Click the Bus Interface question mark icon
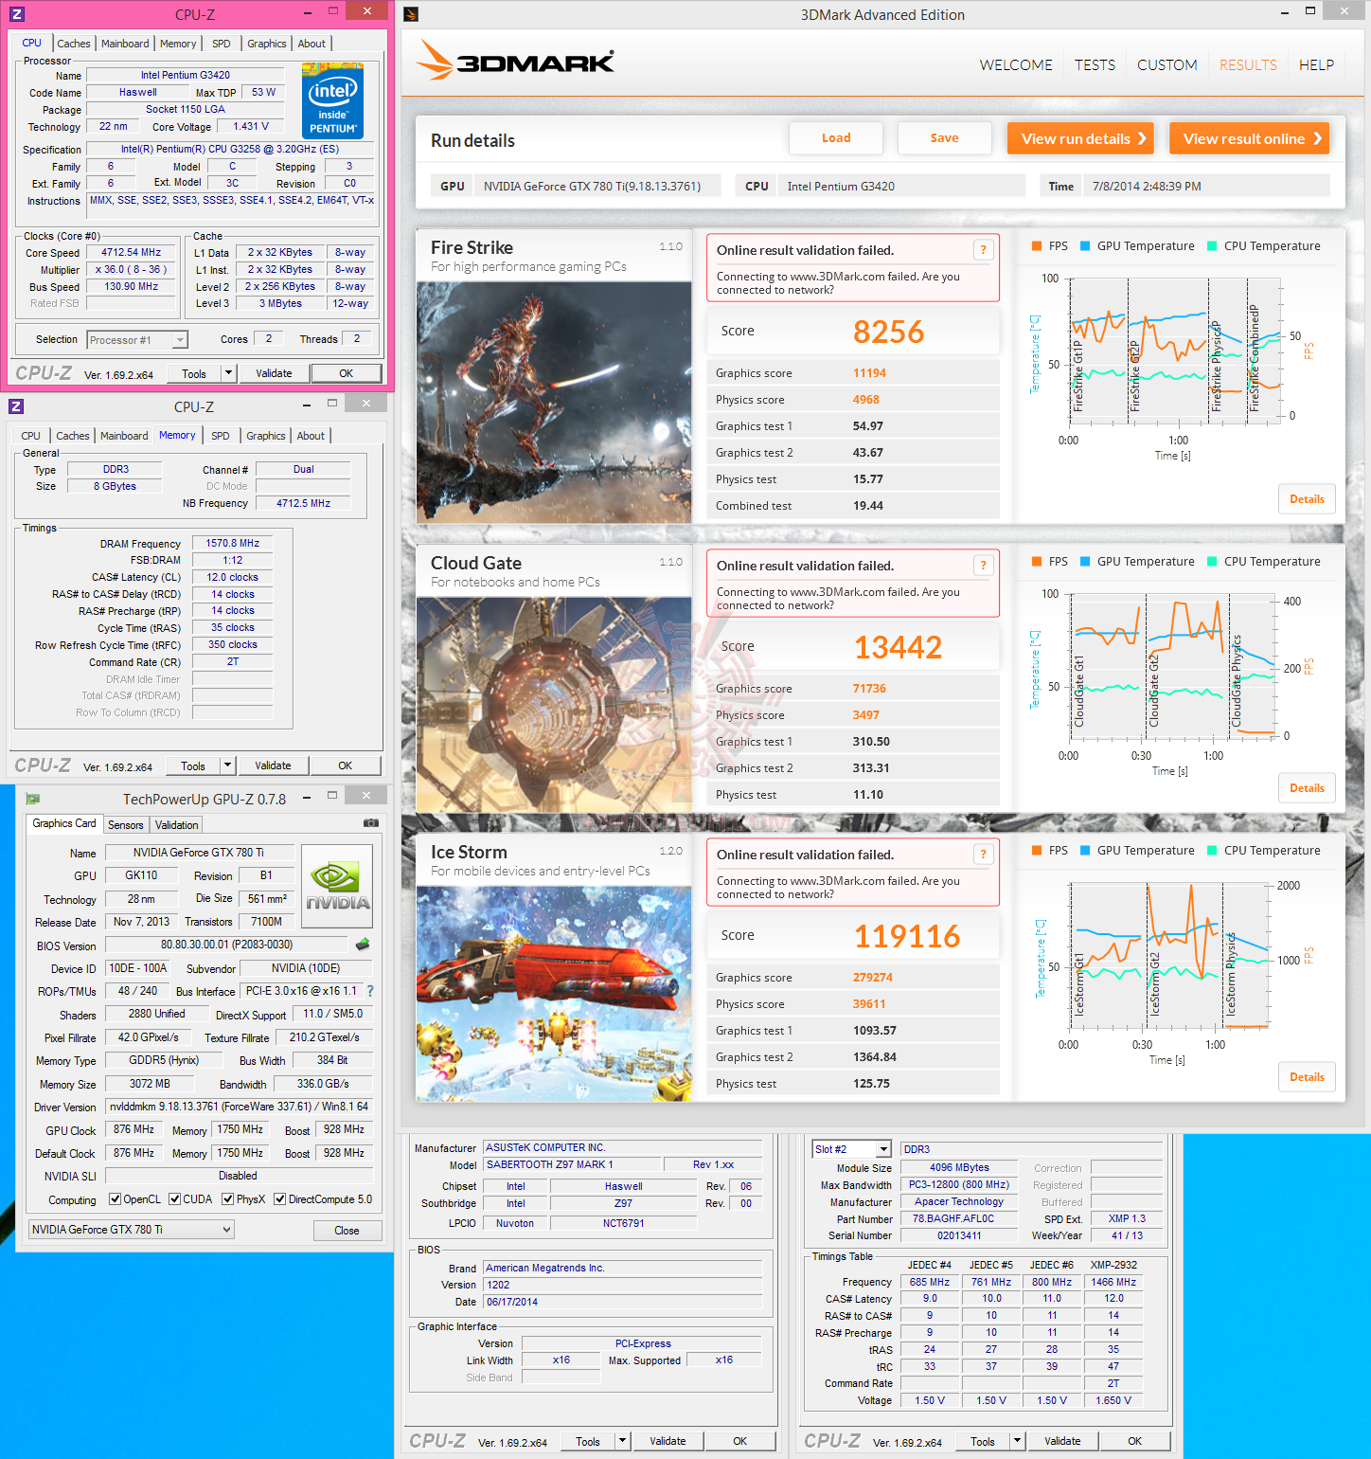The height and width of the screenshot is (1459, 1371). (370, 991)
